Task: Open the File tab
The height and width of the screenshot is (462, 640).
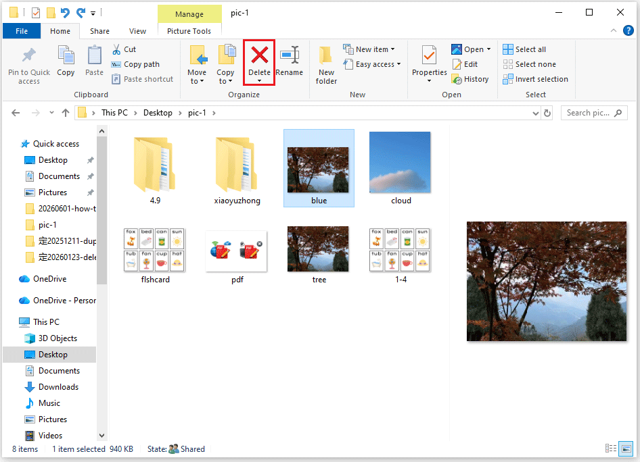Action: click(x=22, y=31)
